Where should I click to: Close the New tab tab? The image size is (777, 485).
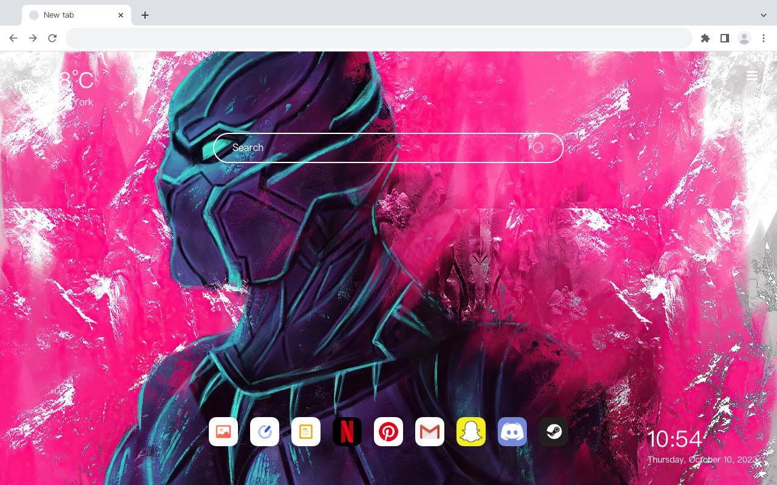(121, 15)
